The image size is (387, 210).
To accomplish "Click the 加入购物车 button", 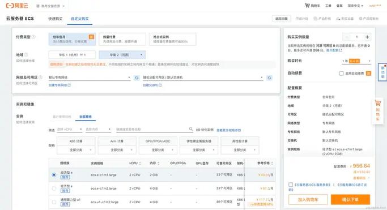I will [308, 199].
